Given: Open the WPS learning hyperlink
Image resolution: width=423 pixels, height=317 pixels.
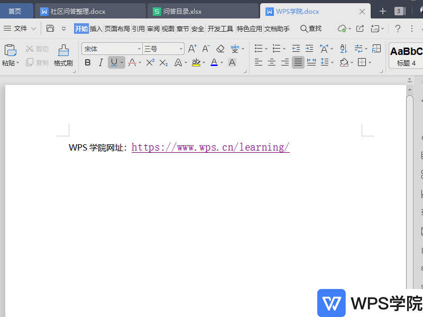Looking at the screenshot, I should (210, 147).
